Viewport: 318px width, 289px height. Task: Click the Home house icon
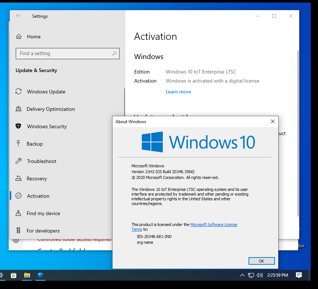19,37
